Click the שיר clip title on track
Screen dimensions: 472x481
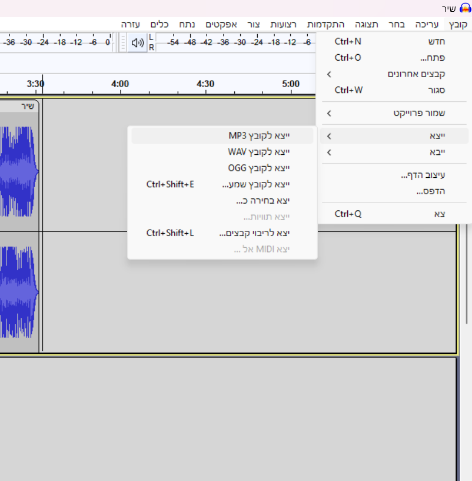[28, 106]
